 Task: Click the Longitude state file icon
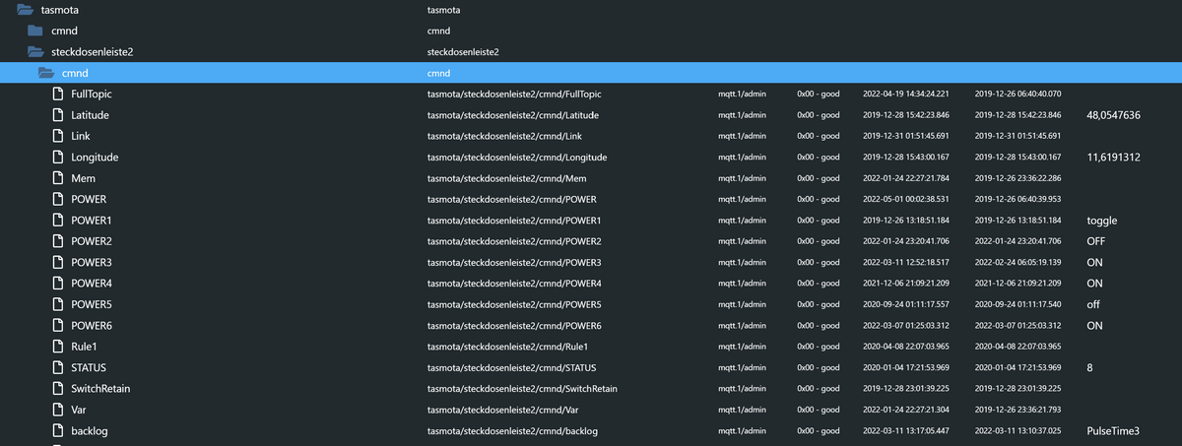58,157
